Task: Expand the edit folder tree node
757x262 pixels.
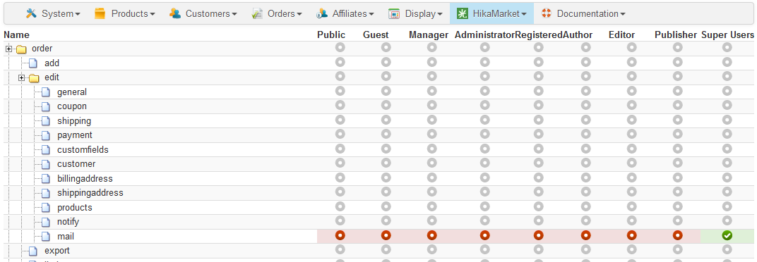Action: (21, 77)
